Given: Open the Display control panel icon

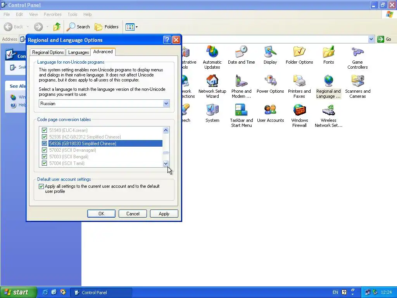Looking at the screenshot, I should 270,55.
